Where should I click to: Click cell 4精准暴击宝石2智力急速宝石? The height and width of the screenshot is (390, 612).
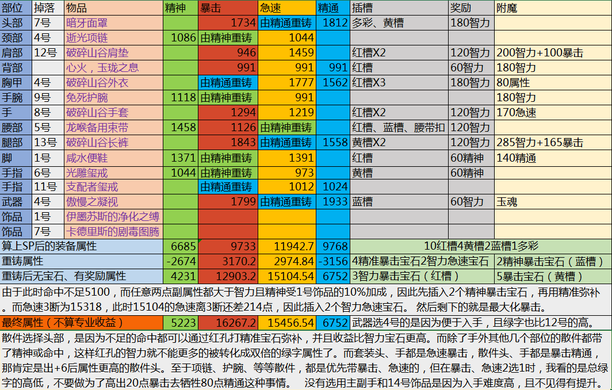[x=422, y=261]
